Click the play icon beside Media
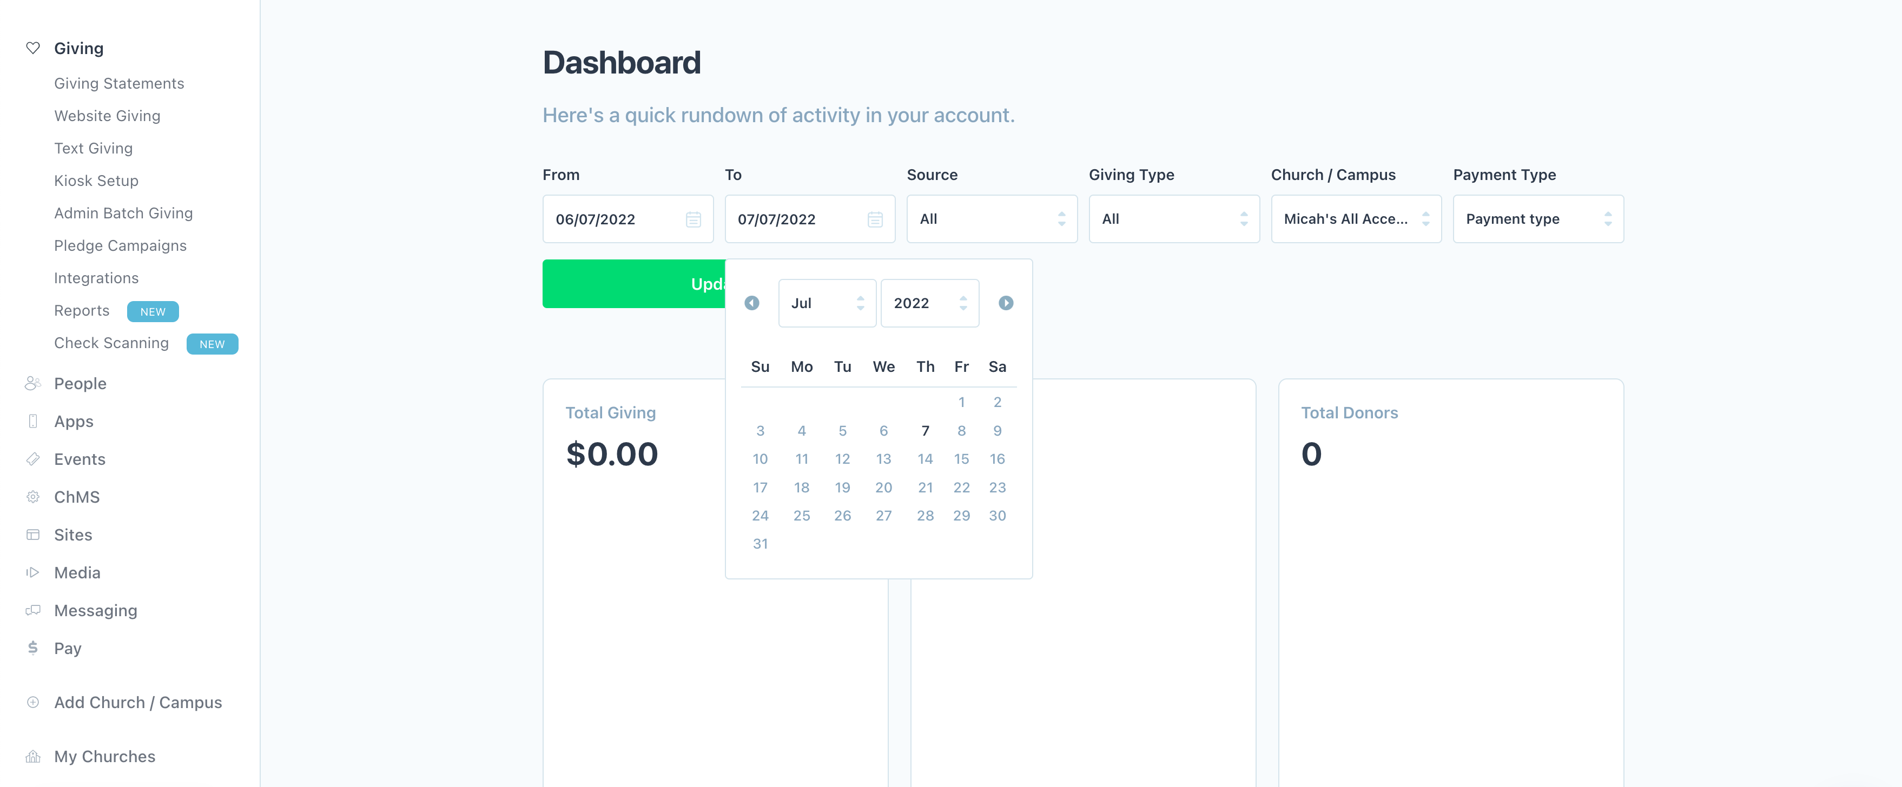This screenshot has height=787, width=1902. coord(32,572)
